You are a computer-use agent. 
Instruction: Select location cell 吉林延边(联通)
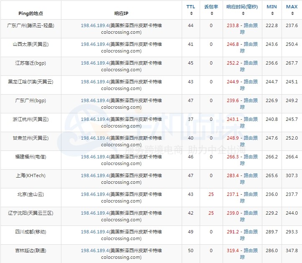click(31, 253)
